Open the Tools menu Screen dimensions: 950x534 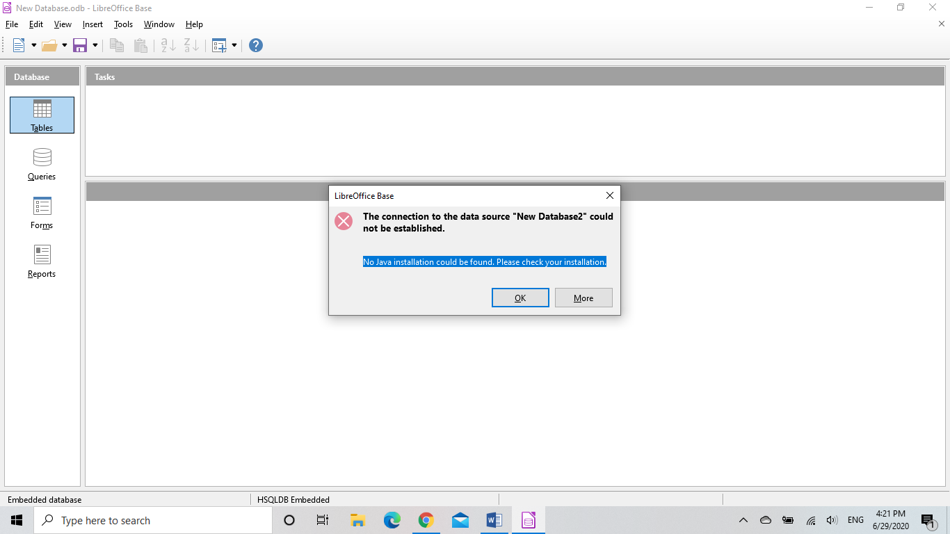coord(123,24)
